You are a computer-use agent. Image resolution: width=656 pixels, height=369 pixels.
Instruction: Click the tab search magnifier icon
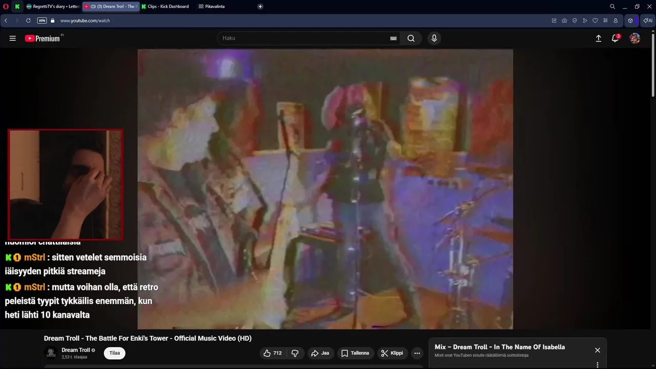612,7
